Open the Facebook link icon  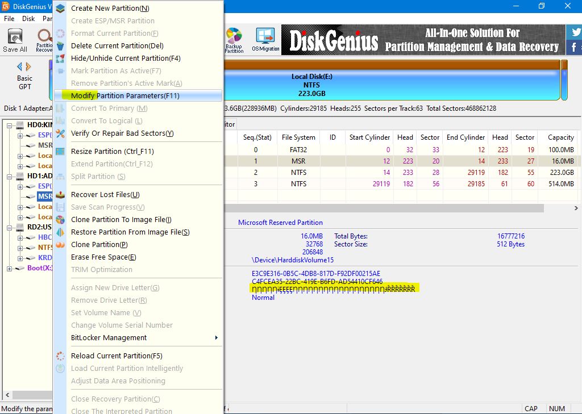click(575, 48)
